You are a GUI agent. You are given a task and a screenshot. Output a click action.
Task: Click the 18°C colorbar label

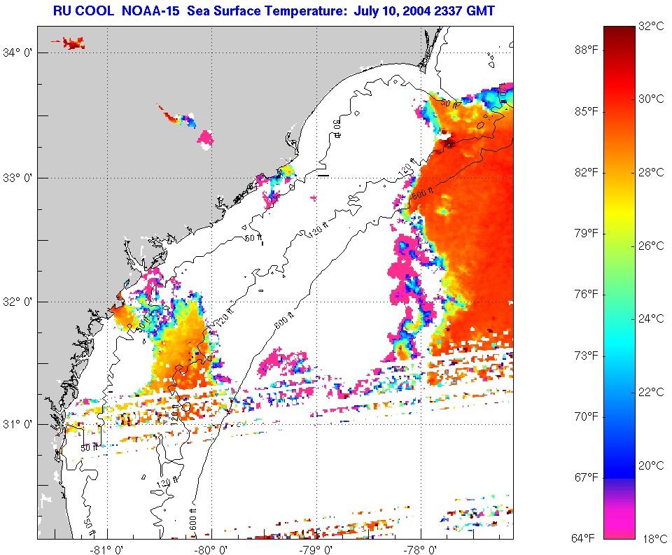pyautogui.click(x=655, y=539)
